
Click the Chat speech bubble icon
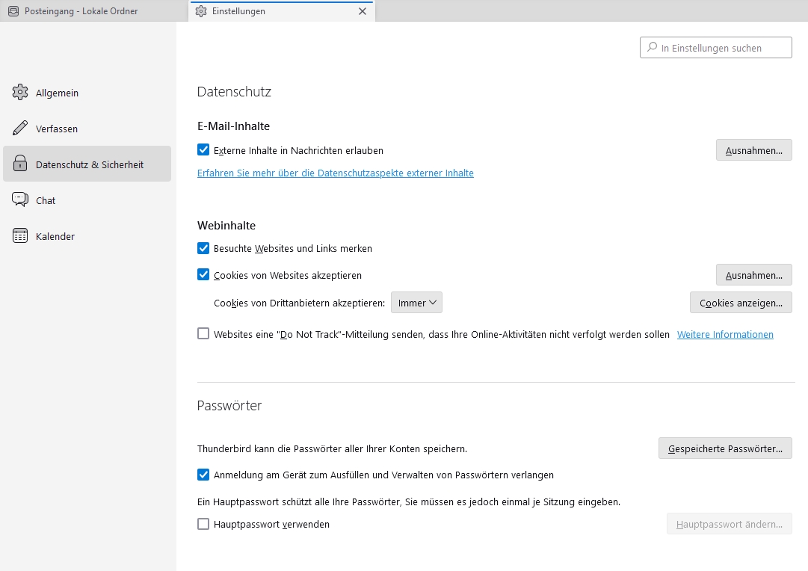[20, 200]
